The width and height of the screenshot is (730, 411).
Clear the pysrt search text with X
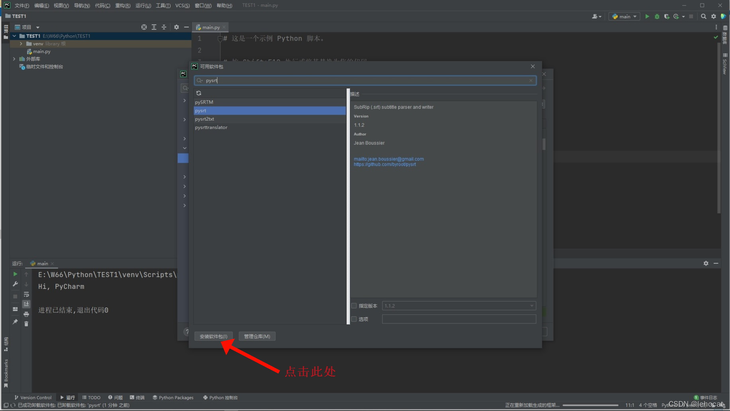pos(531,80)
